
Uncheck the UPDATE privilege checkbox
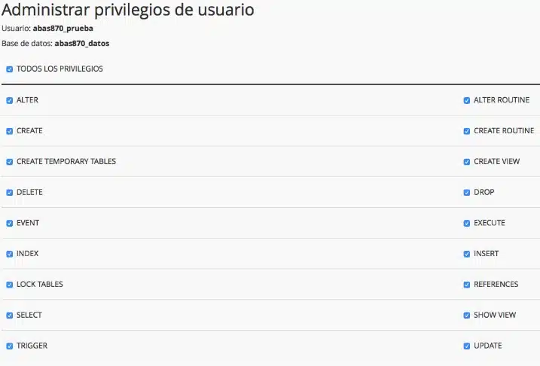pyautogui.click(x=467, y=346)
